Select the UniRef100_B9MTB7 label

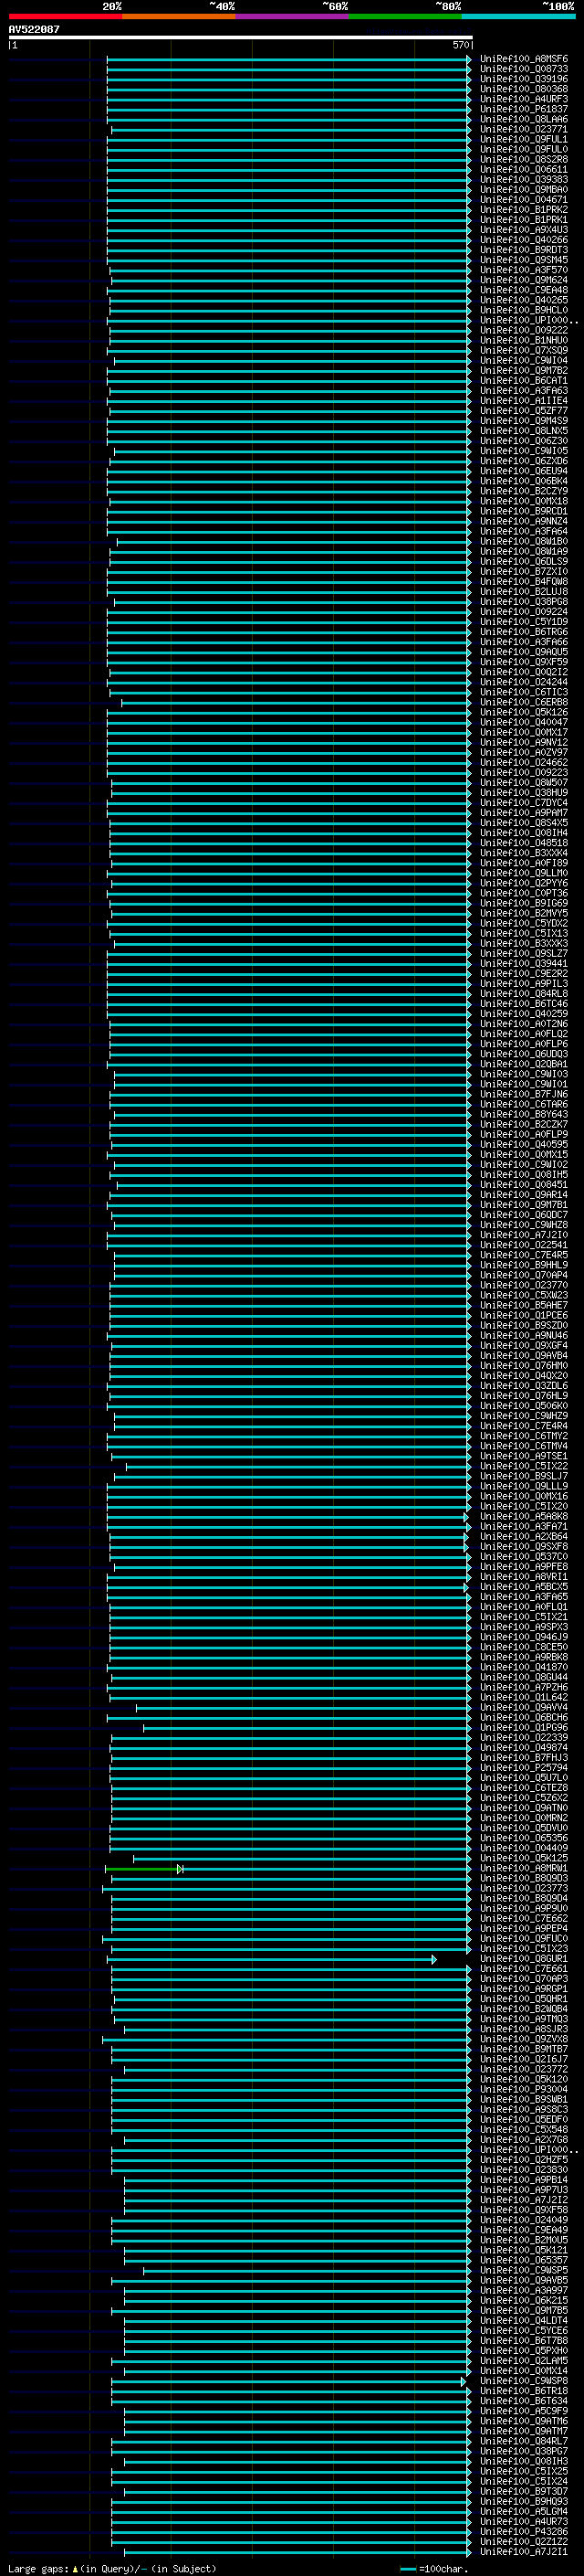pos(524,2049)
